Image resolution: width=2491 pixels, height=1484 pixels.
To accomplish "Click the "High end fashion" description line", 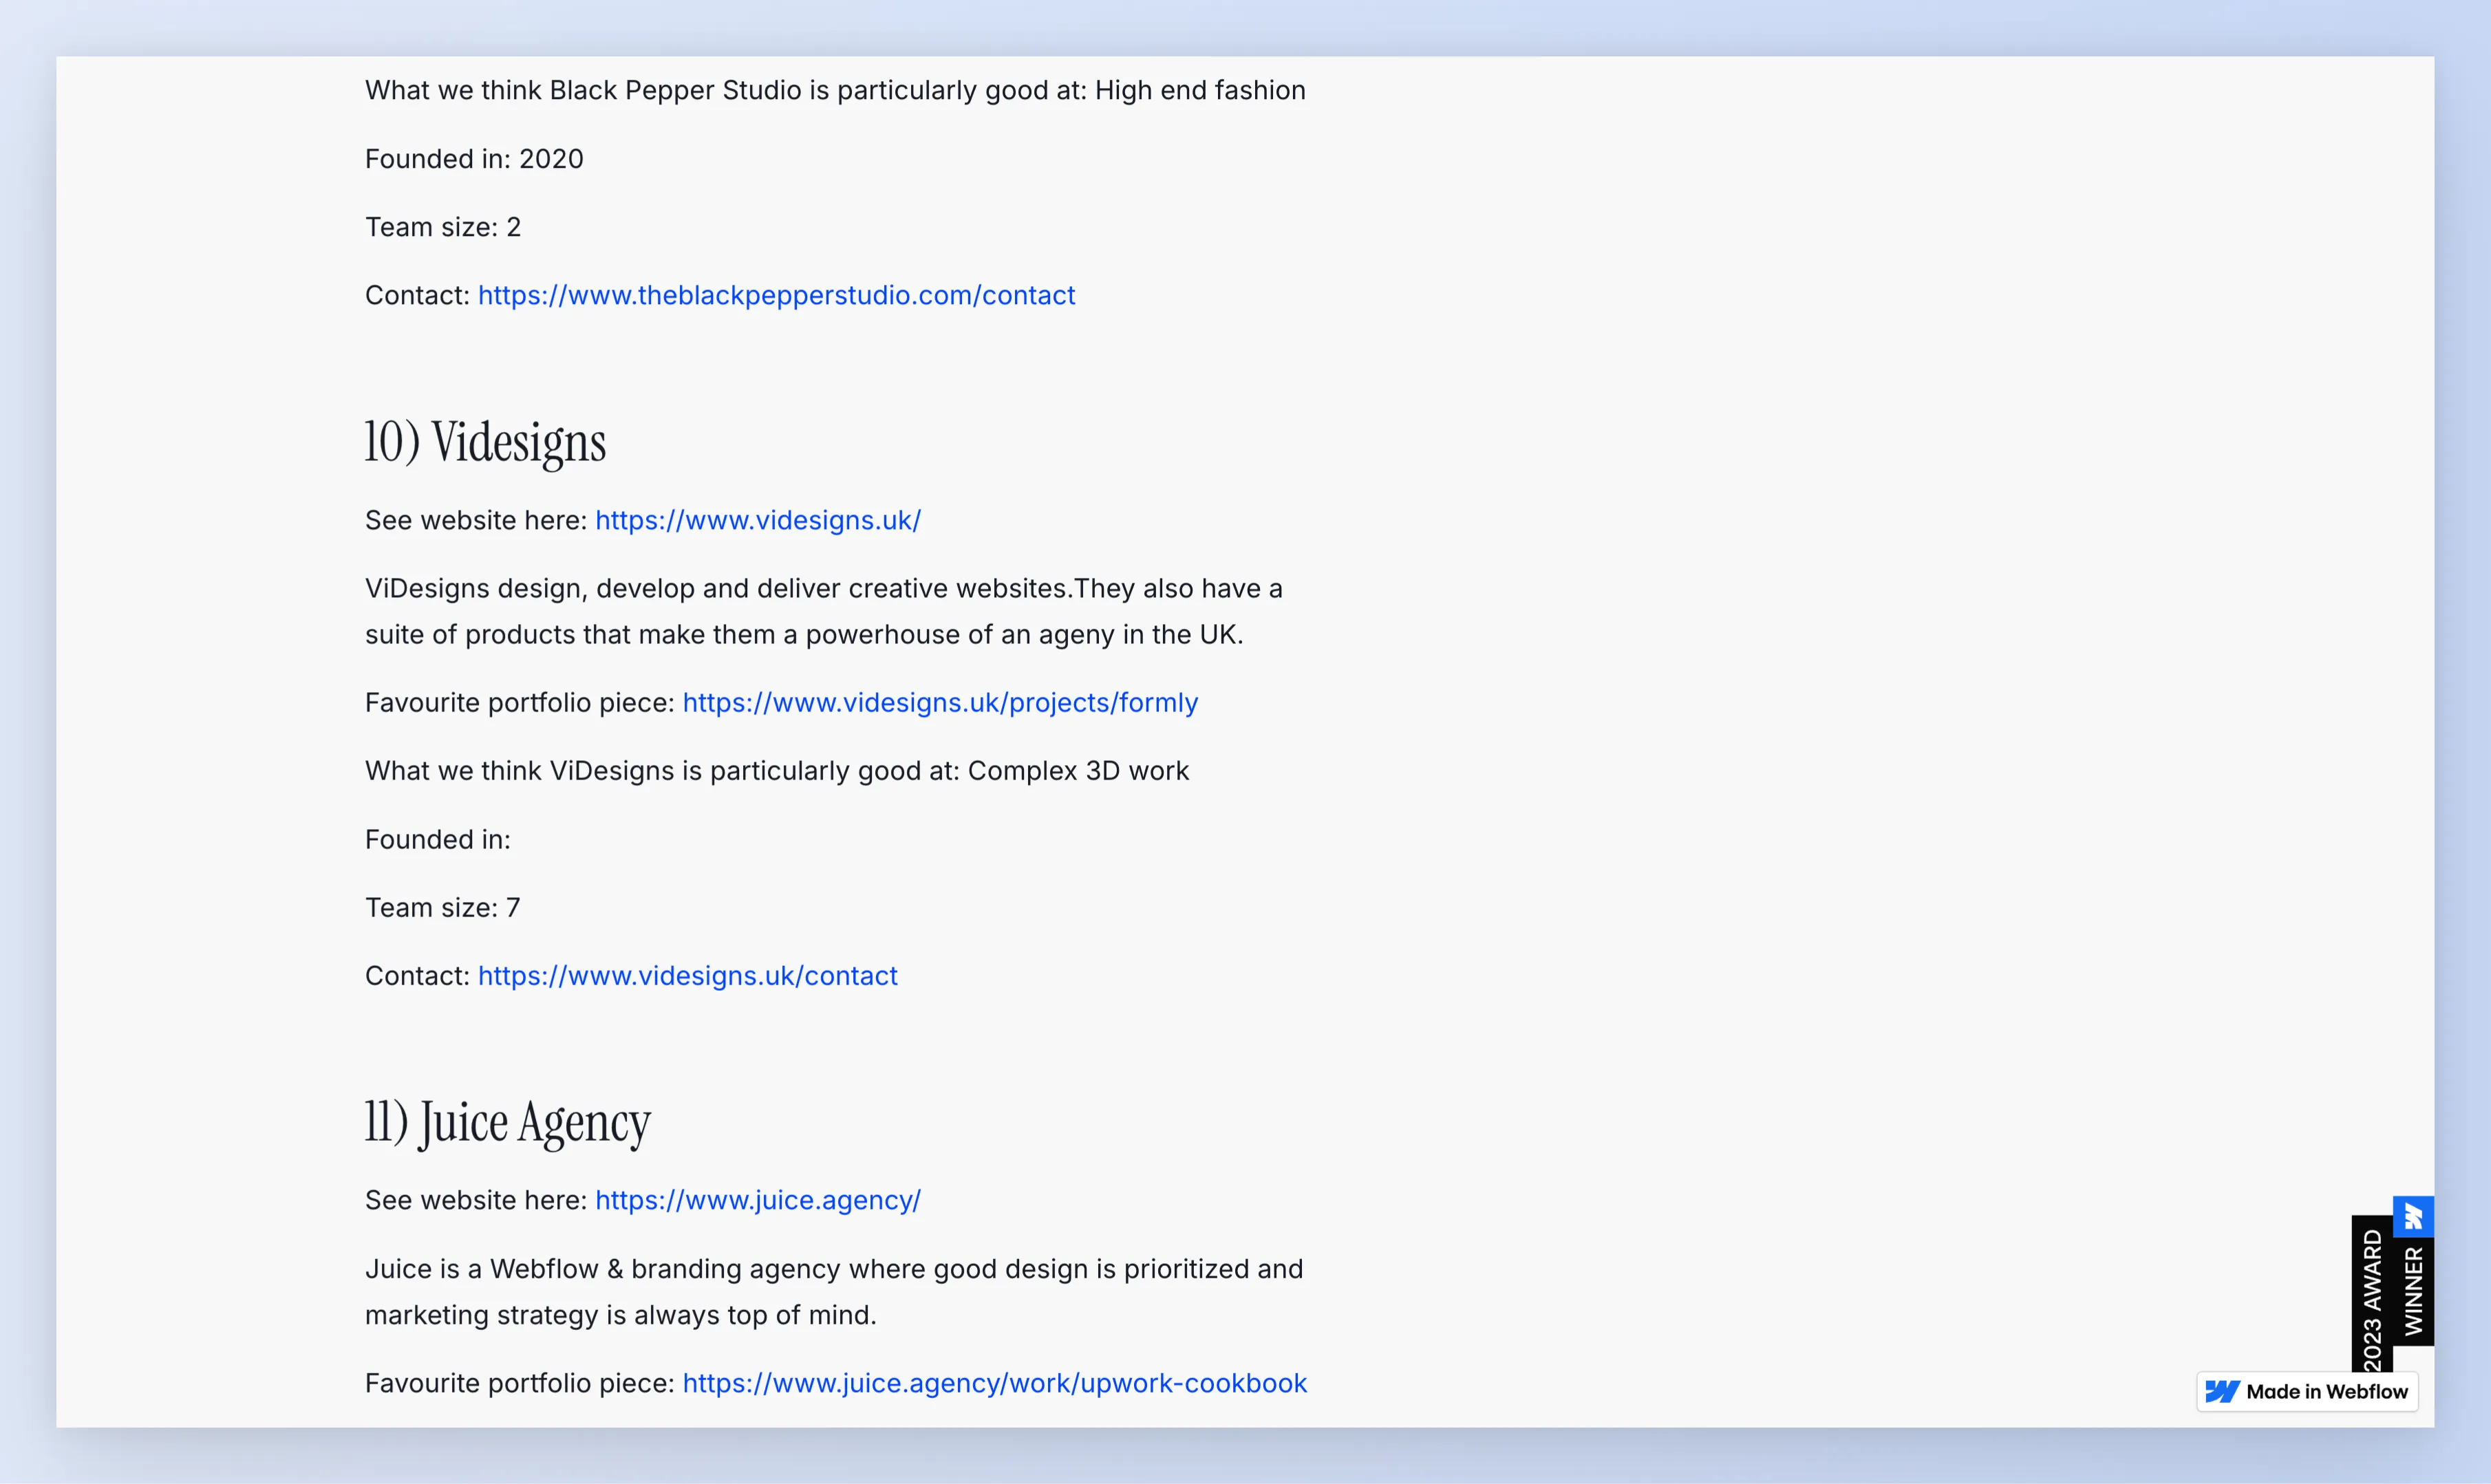I will [835, 90].
